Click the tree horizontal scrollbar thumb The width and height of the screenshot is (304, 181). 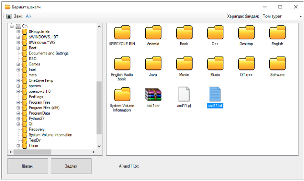pos(32,152)
